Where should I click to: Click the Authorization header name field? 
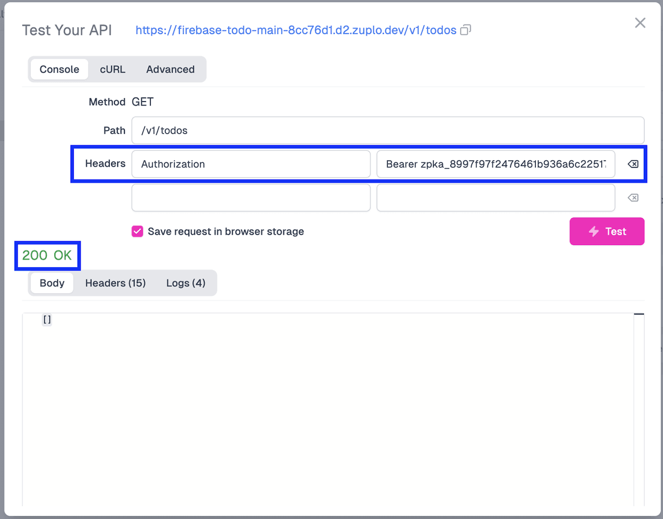[x=251, y=164]
